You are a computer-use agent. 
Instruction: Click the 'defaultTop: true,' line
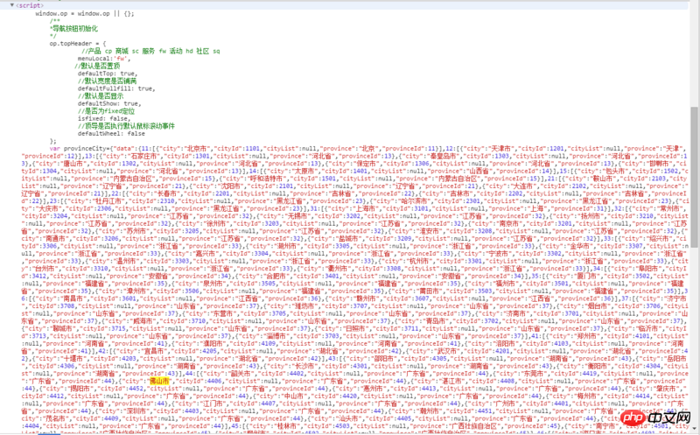point(107,74)
